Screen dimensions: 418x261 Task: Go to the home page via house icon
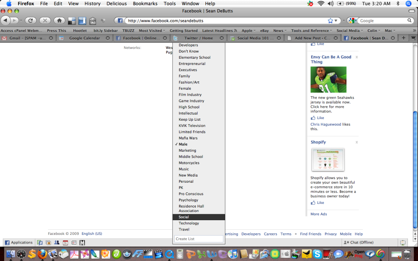(60, 20)
